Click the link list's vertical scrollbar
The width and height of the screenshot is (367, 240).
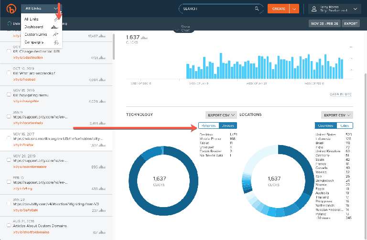point(114,47)
